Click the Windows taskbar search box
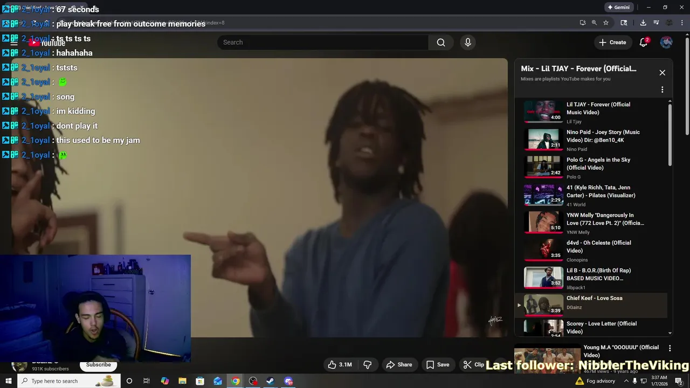Image resolution: width=690 pixels, height=388 pixels. 68,381
